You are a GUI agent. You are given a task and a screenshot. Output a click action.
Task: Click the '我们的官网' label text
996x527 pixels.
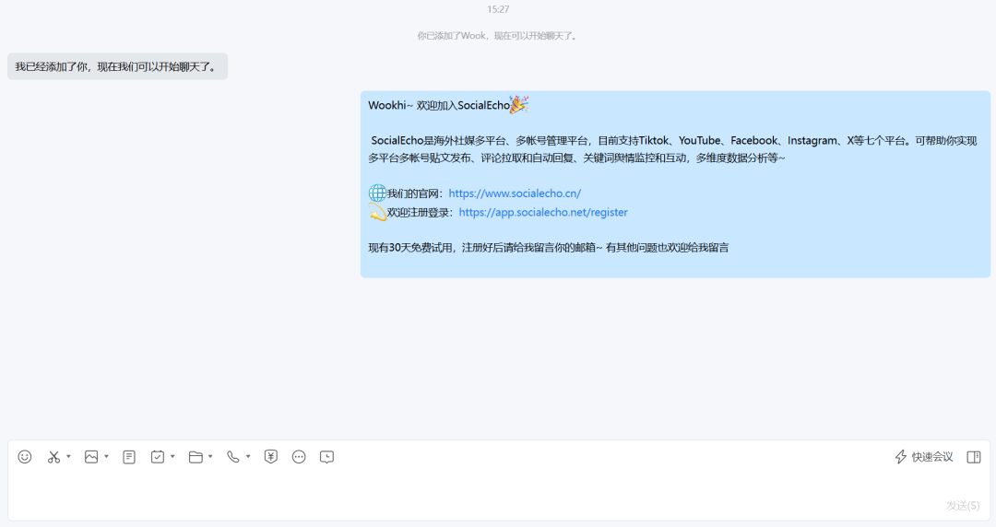[415, 193]
